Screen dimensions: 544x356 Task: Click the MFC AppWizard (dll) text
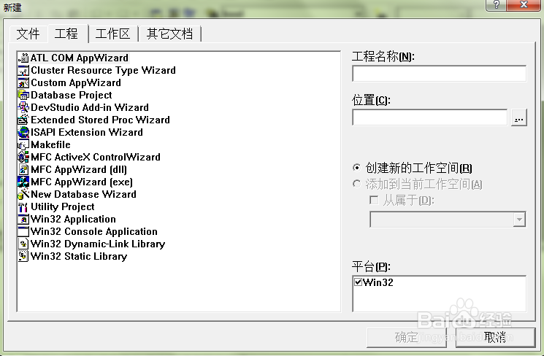79,169
